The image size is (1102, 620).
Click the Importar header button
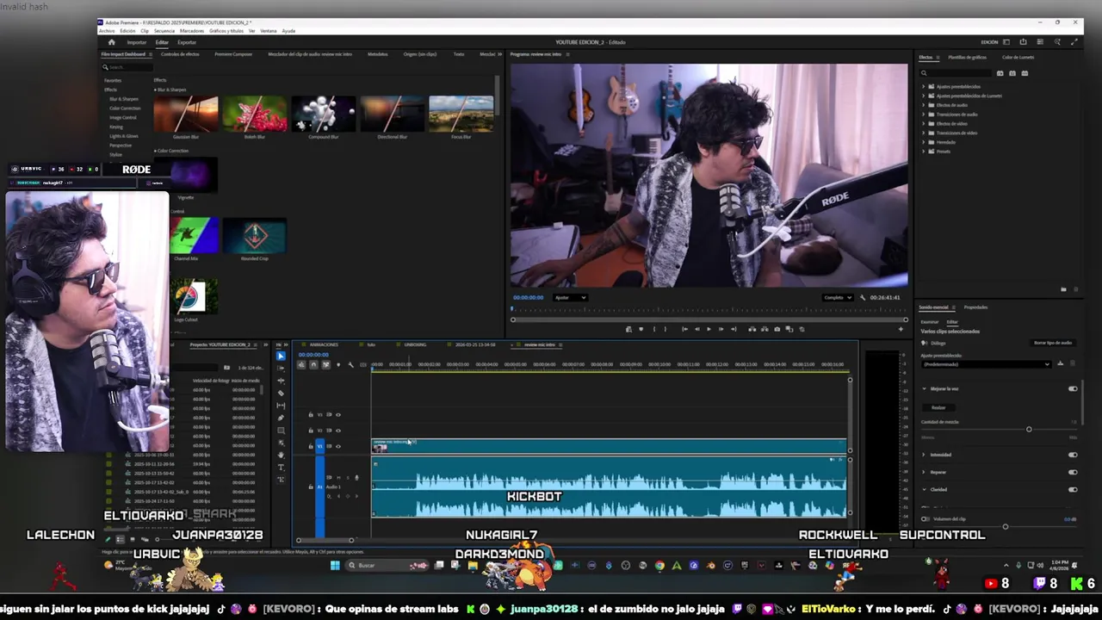137,42
